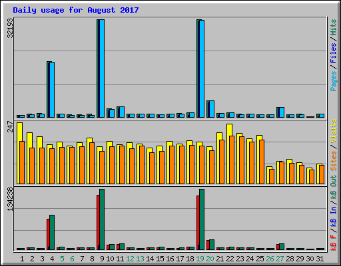The height and width of the screenshot is (266, 341).
Task: Click the 'kB F' legend label
Action: tap(334, 243)
